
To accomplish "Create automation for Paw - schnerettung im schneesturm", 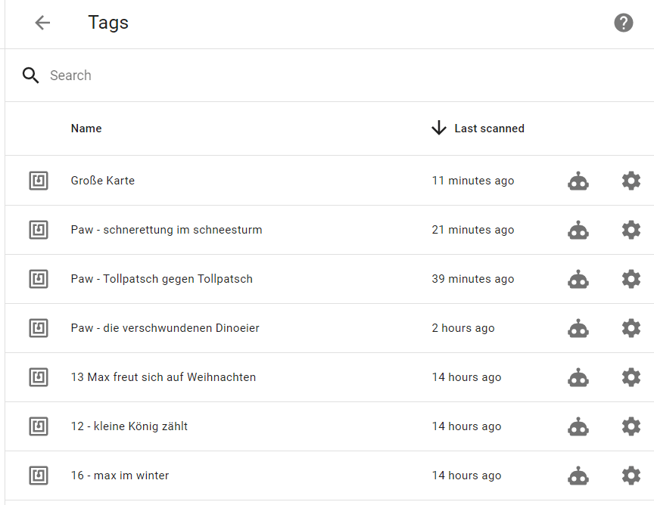I will click(x=578, y=230).
